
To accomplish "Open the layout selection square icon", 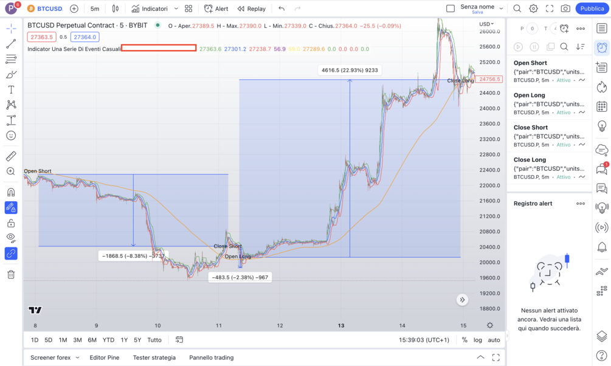I will [450, 9].
